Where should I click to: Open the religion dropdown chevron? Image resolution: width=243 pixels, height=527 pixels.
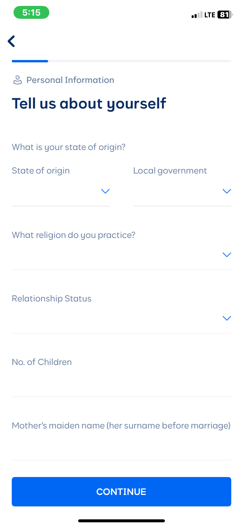point(227,255)
